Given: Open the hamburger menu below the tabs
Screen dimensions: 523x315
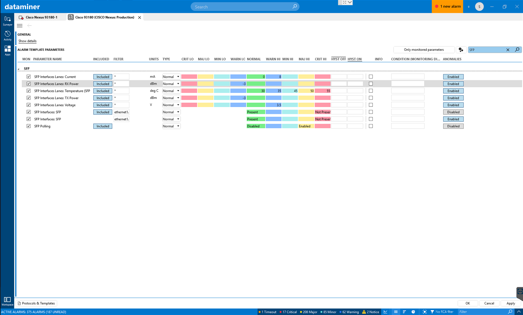Looking at the screenshot, I should 20,26.
